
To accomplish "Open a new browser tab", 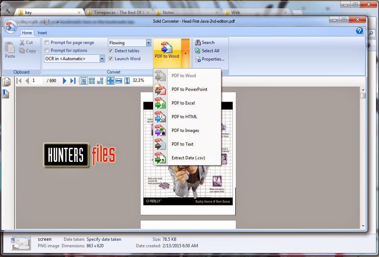I will tap(297, 13).
